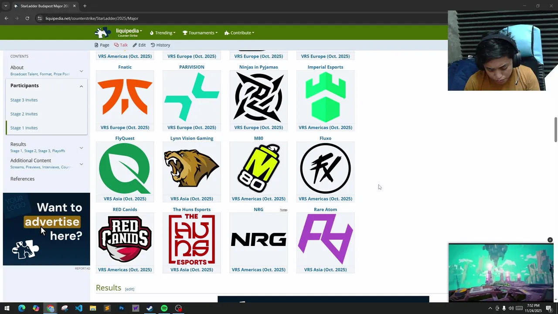Open the RED Canids logo

pos(125,239)
